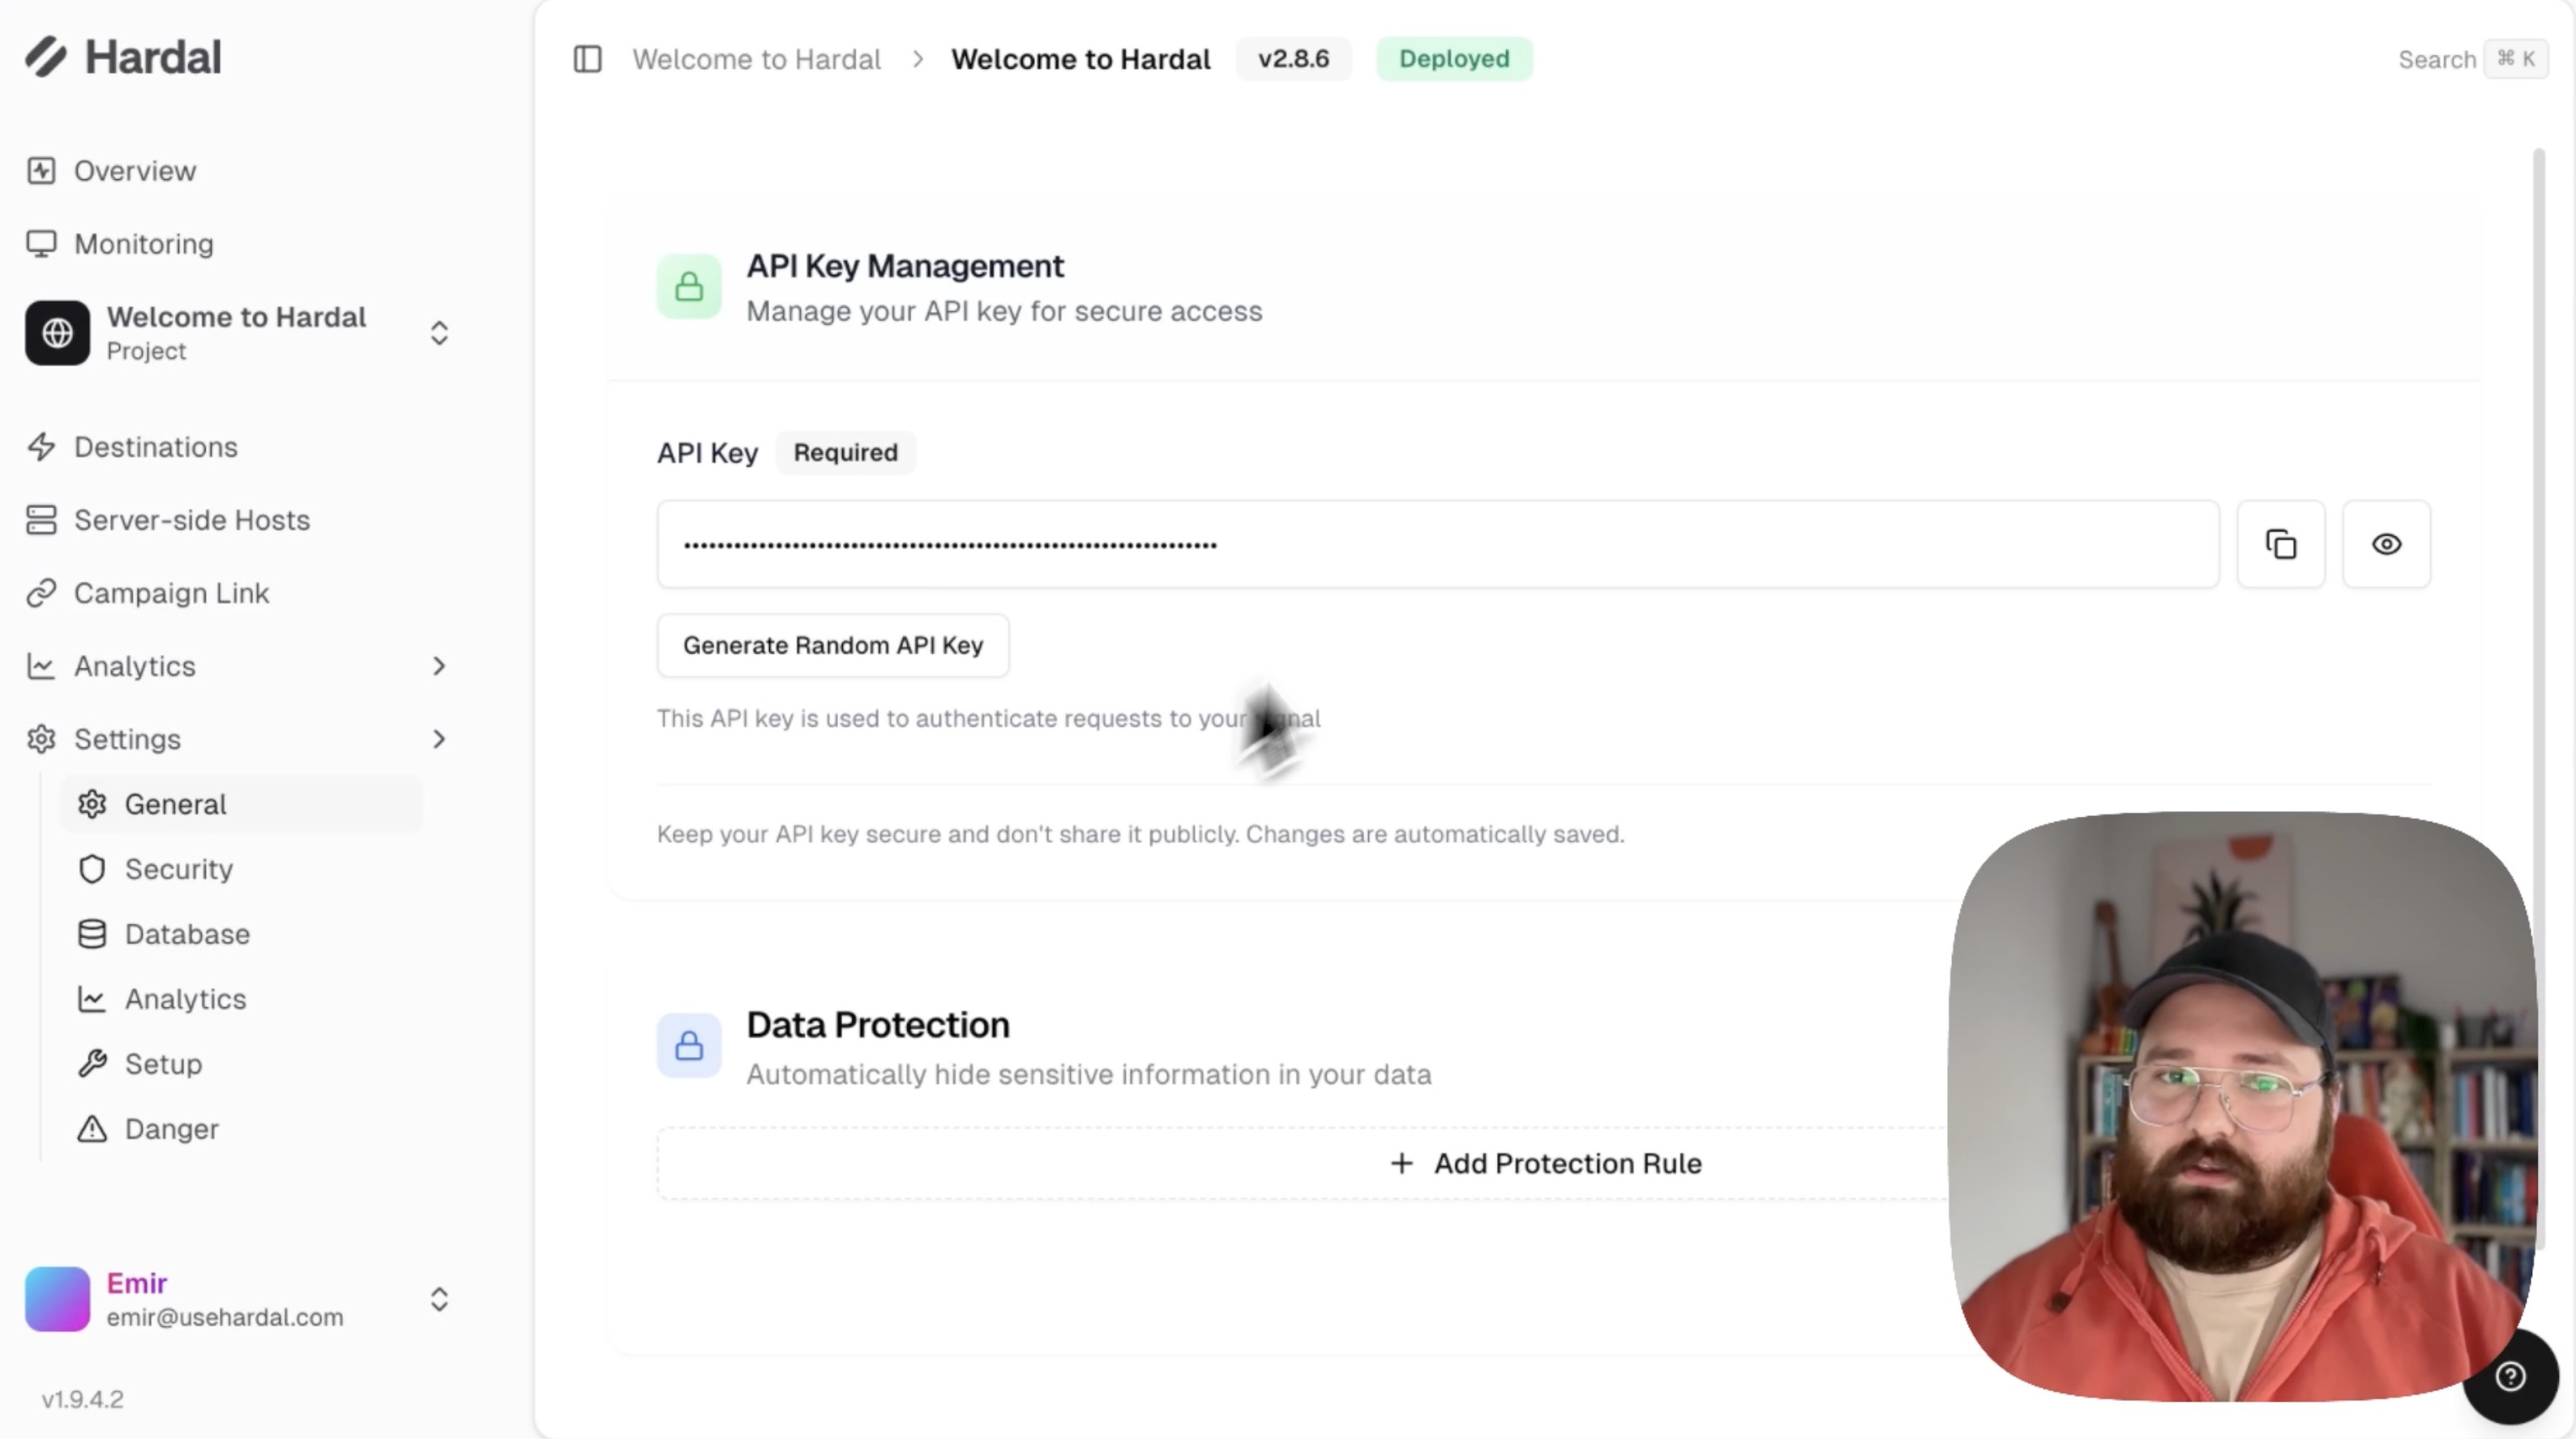
Task: Open Emir user account menu
Action: tap(438, 1299)
